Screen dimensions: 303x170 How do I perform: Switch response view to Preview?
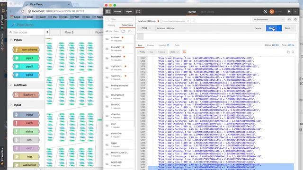[161, 52]
